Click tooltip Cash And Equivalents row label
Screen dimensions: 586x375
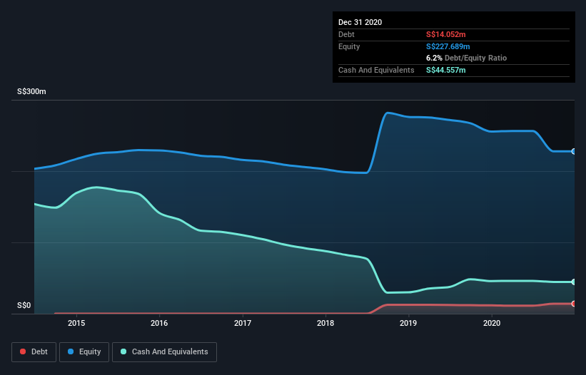point(376,70)
